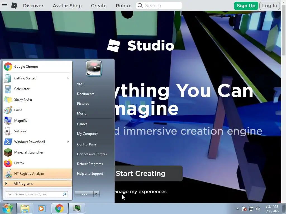The height and width of the screenshot is (214, 286).
Task: Open VM1 user folder
Action: [80, 84]
